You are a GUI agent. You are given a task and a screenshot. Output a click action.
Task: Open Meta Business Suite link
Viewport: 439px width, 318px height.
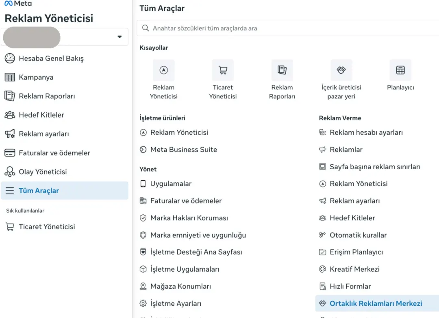pyautogui.click(x=183, y=150)
